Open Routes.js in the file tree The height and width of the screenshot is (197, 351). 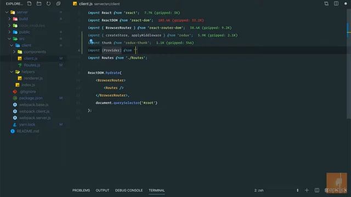click(32, 65)
